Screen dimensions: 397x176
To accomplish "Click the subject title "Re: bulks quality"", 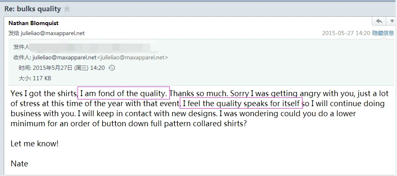I will [x=33, y=9].
